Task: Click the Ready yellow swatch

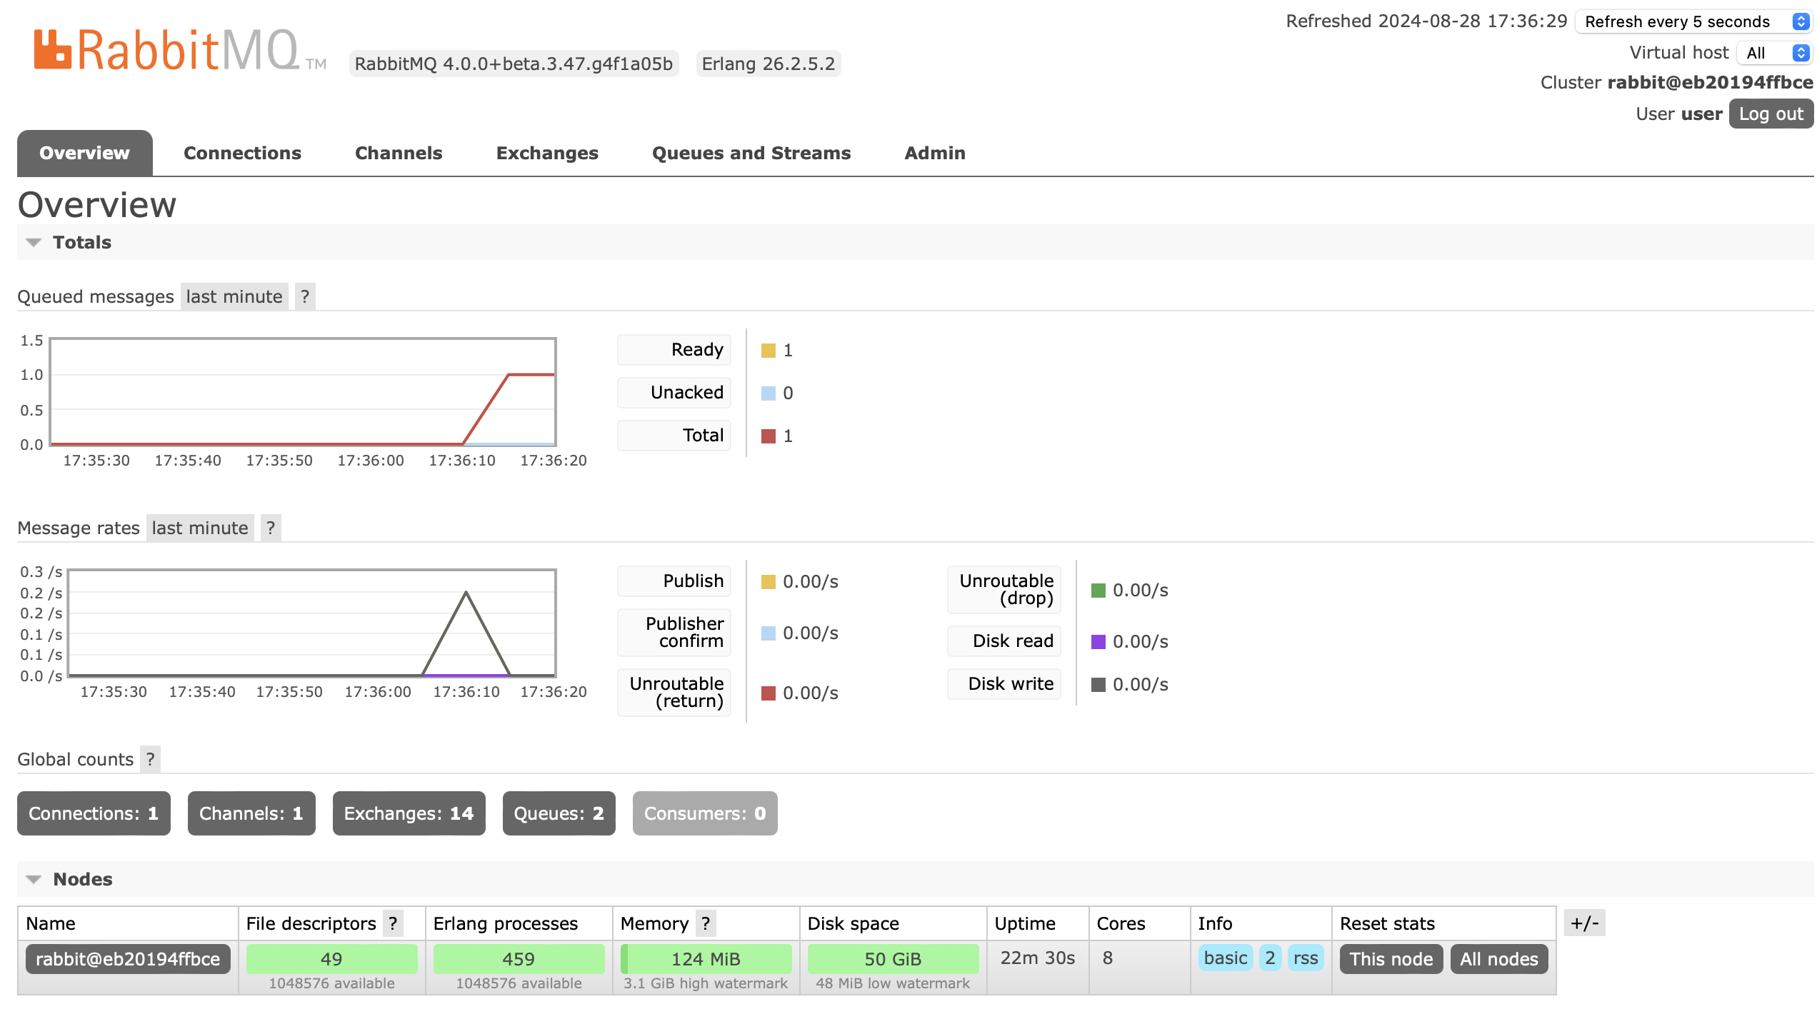Action: point(769,351)
